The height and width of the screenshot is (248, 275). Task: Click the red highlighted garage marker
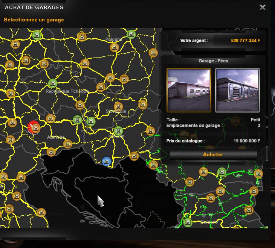[x=34, y=128]
